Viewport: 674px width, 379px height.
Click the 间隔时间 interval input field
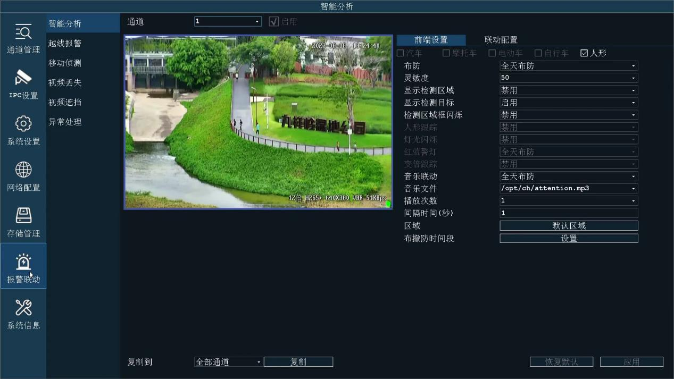(568, 213)
